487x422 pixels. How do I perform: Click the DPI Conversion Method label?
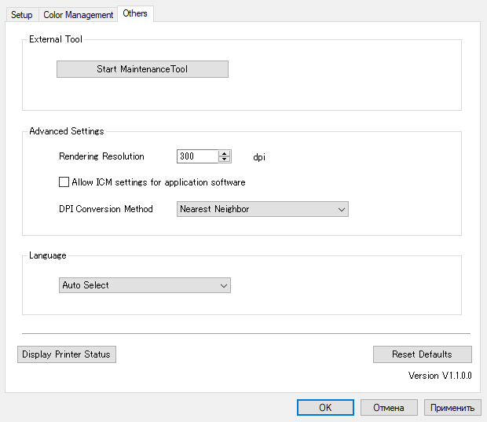point(106,209)
